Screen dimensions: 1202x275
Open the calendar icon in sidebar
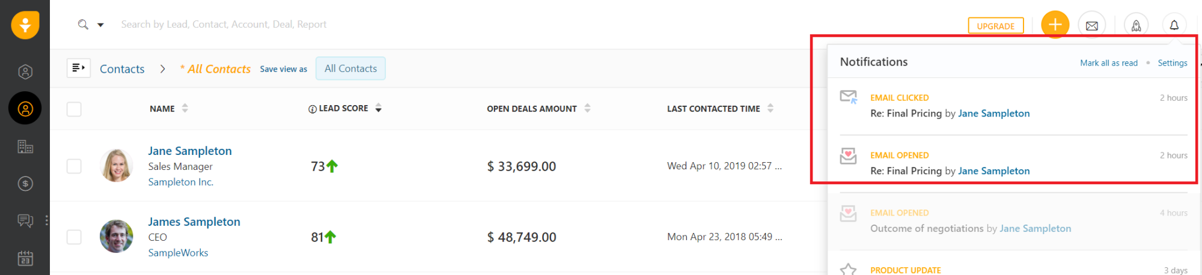coord(25,258)
